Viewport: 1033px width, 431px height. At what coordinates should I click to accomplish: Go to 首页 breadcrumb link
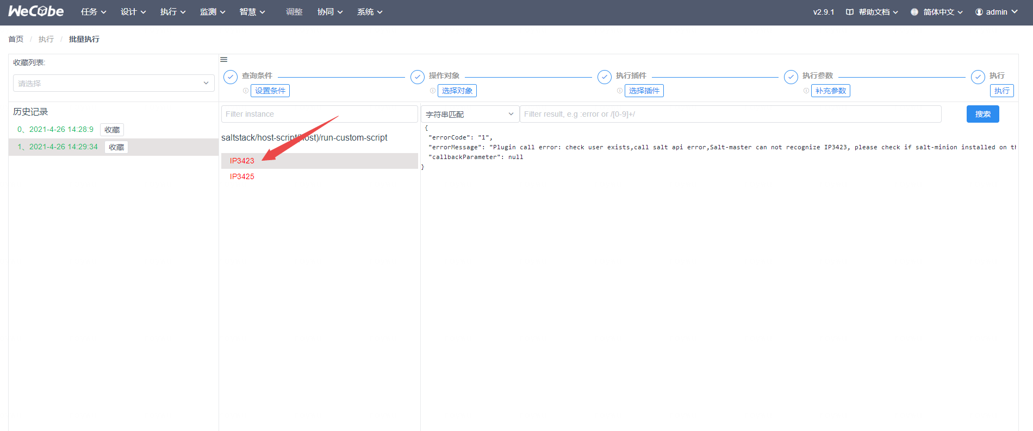pos(16,39)
